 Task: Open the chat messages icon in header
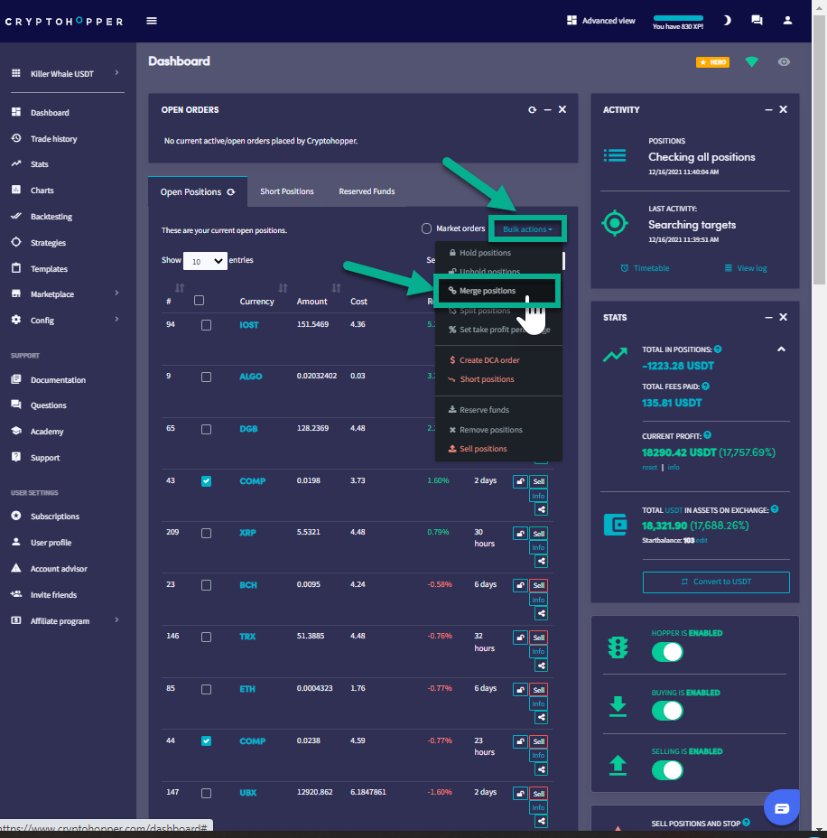pyautogui.click(x=757, y=21)
